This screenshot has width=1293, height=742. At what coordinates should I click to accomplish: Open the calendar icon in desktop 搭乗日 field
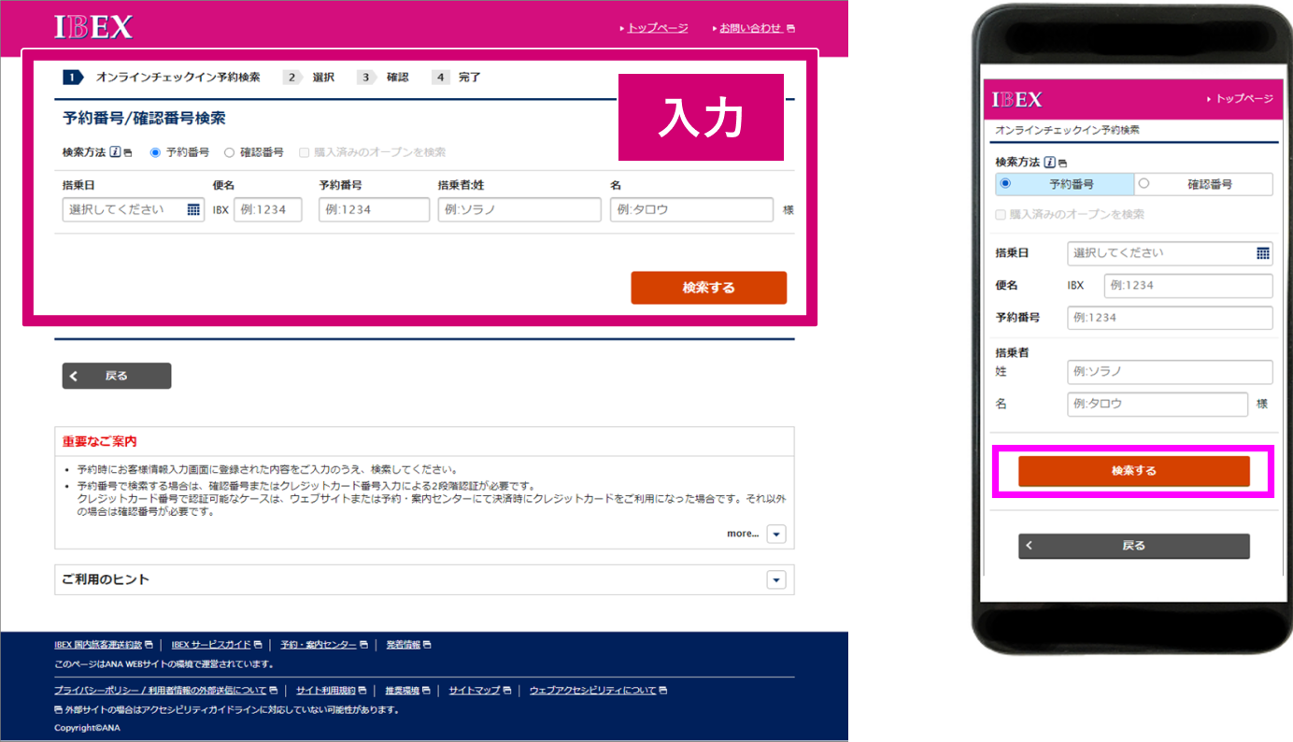point(193,209)
